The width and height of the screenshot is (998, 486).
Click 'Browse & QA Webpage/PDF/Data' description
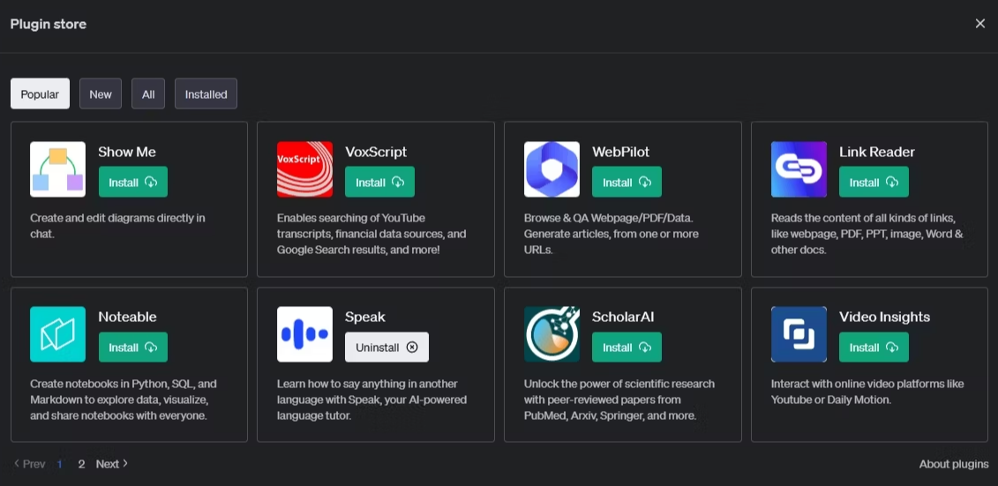point(612,234)
